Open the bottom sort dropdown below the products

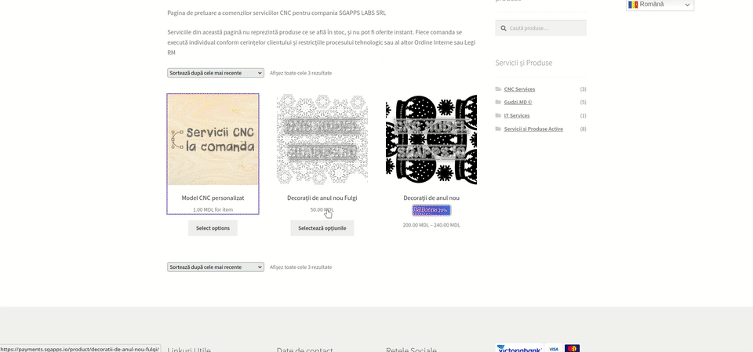coord(216,267)
